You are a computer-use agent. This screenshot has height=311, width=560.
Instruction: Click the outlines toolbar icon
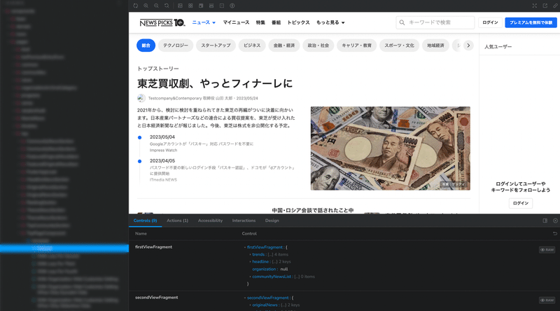(x=222, y=6)
